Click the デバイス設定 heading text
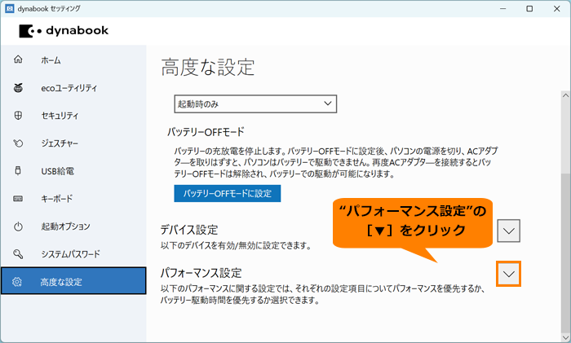 pyautogui.click(x=189, y=230)
